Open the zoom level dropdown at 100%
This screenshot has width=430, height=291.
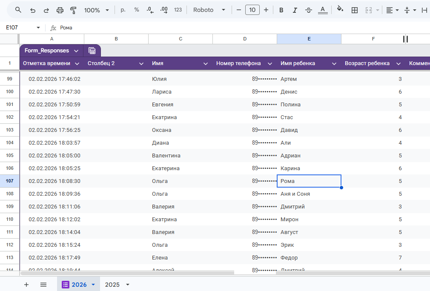pos(96,10)
